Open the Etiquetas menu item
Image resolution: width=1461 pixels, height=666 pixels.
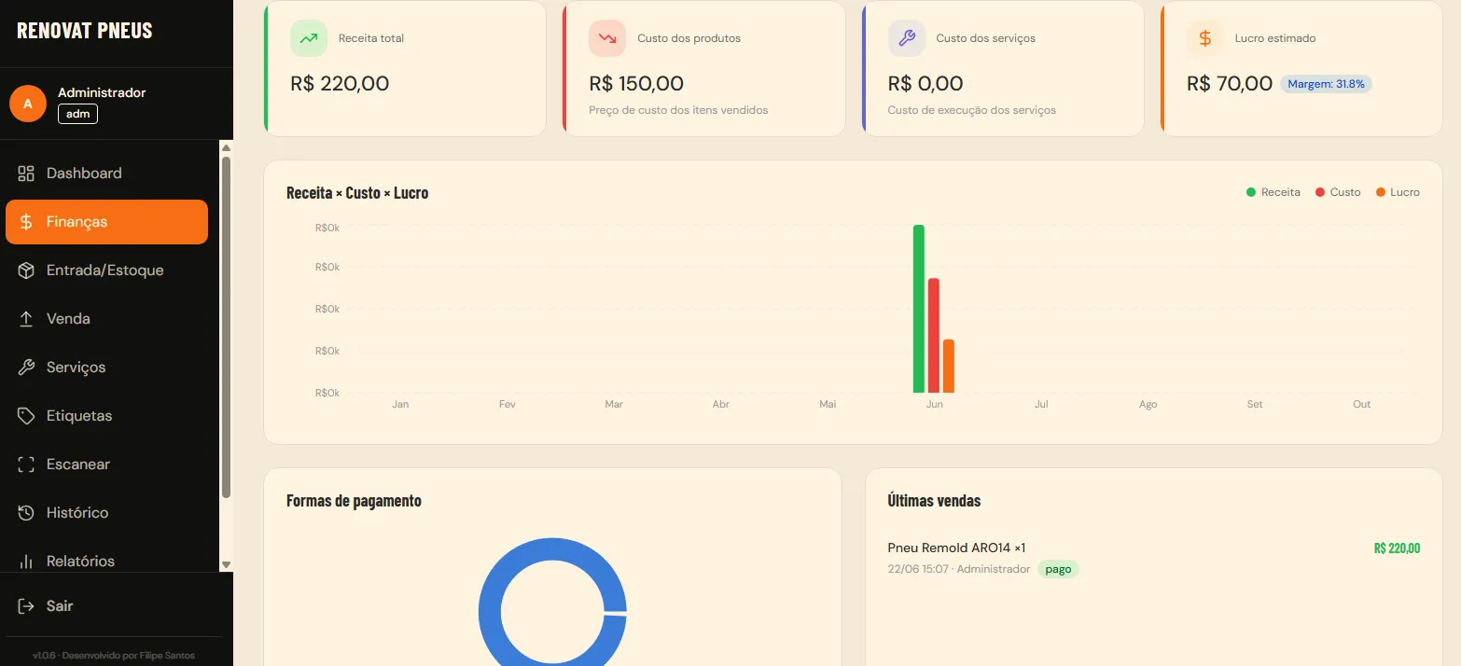[x=106, y=416]
